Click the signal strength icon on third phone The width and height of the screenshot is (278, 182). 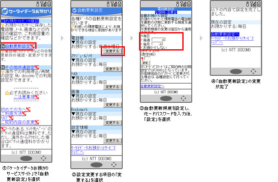pos(183,4)
